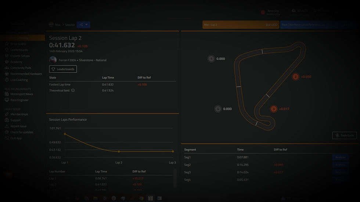The image size is (360, 202).
Task: Click the Leaderboards icon in sidebar
Action: pos(7,50)
